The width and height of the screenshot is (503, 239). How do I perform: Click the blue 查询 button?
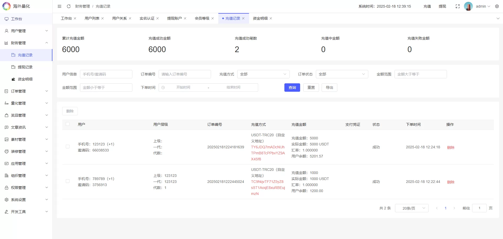click(x=292, y=88)
